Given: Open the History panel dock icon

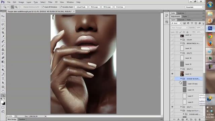Looking at the screenshot, I should click(167, 15).
